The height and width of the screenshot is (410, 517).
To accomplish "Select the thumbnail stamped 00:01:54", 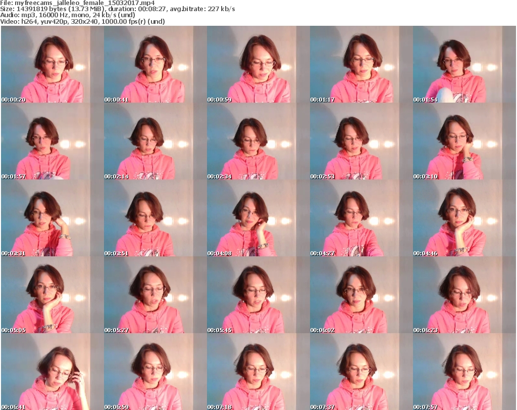I will (464, 64).
